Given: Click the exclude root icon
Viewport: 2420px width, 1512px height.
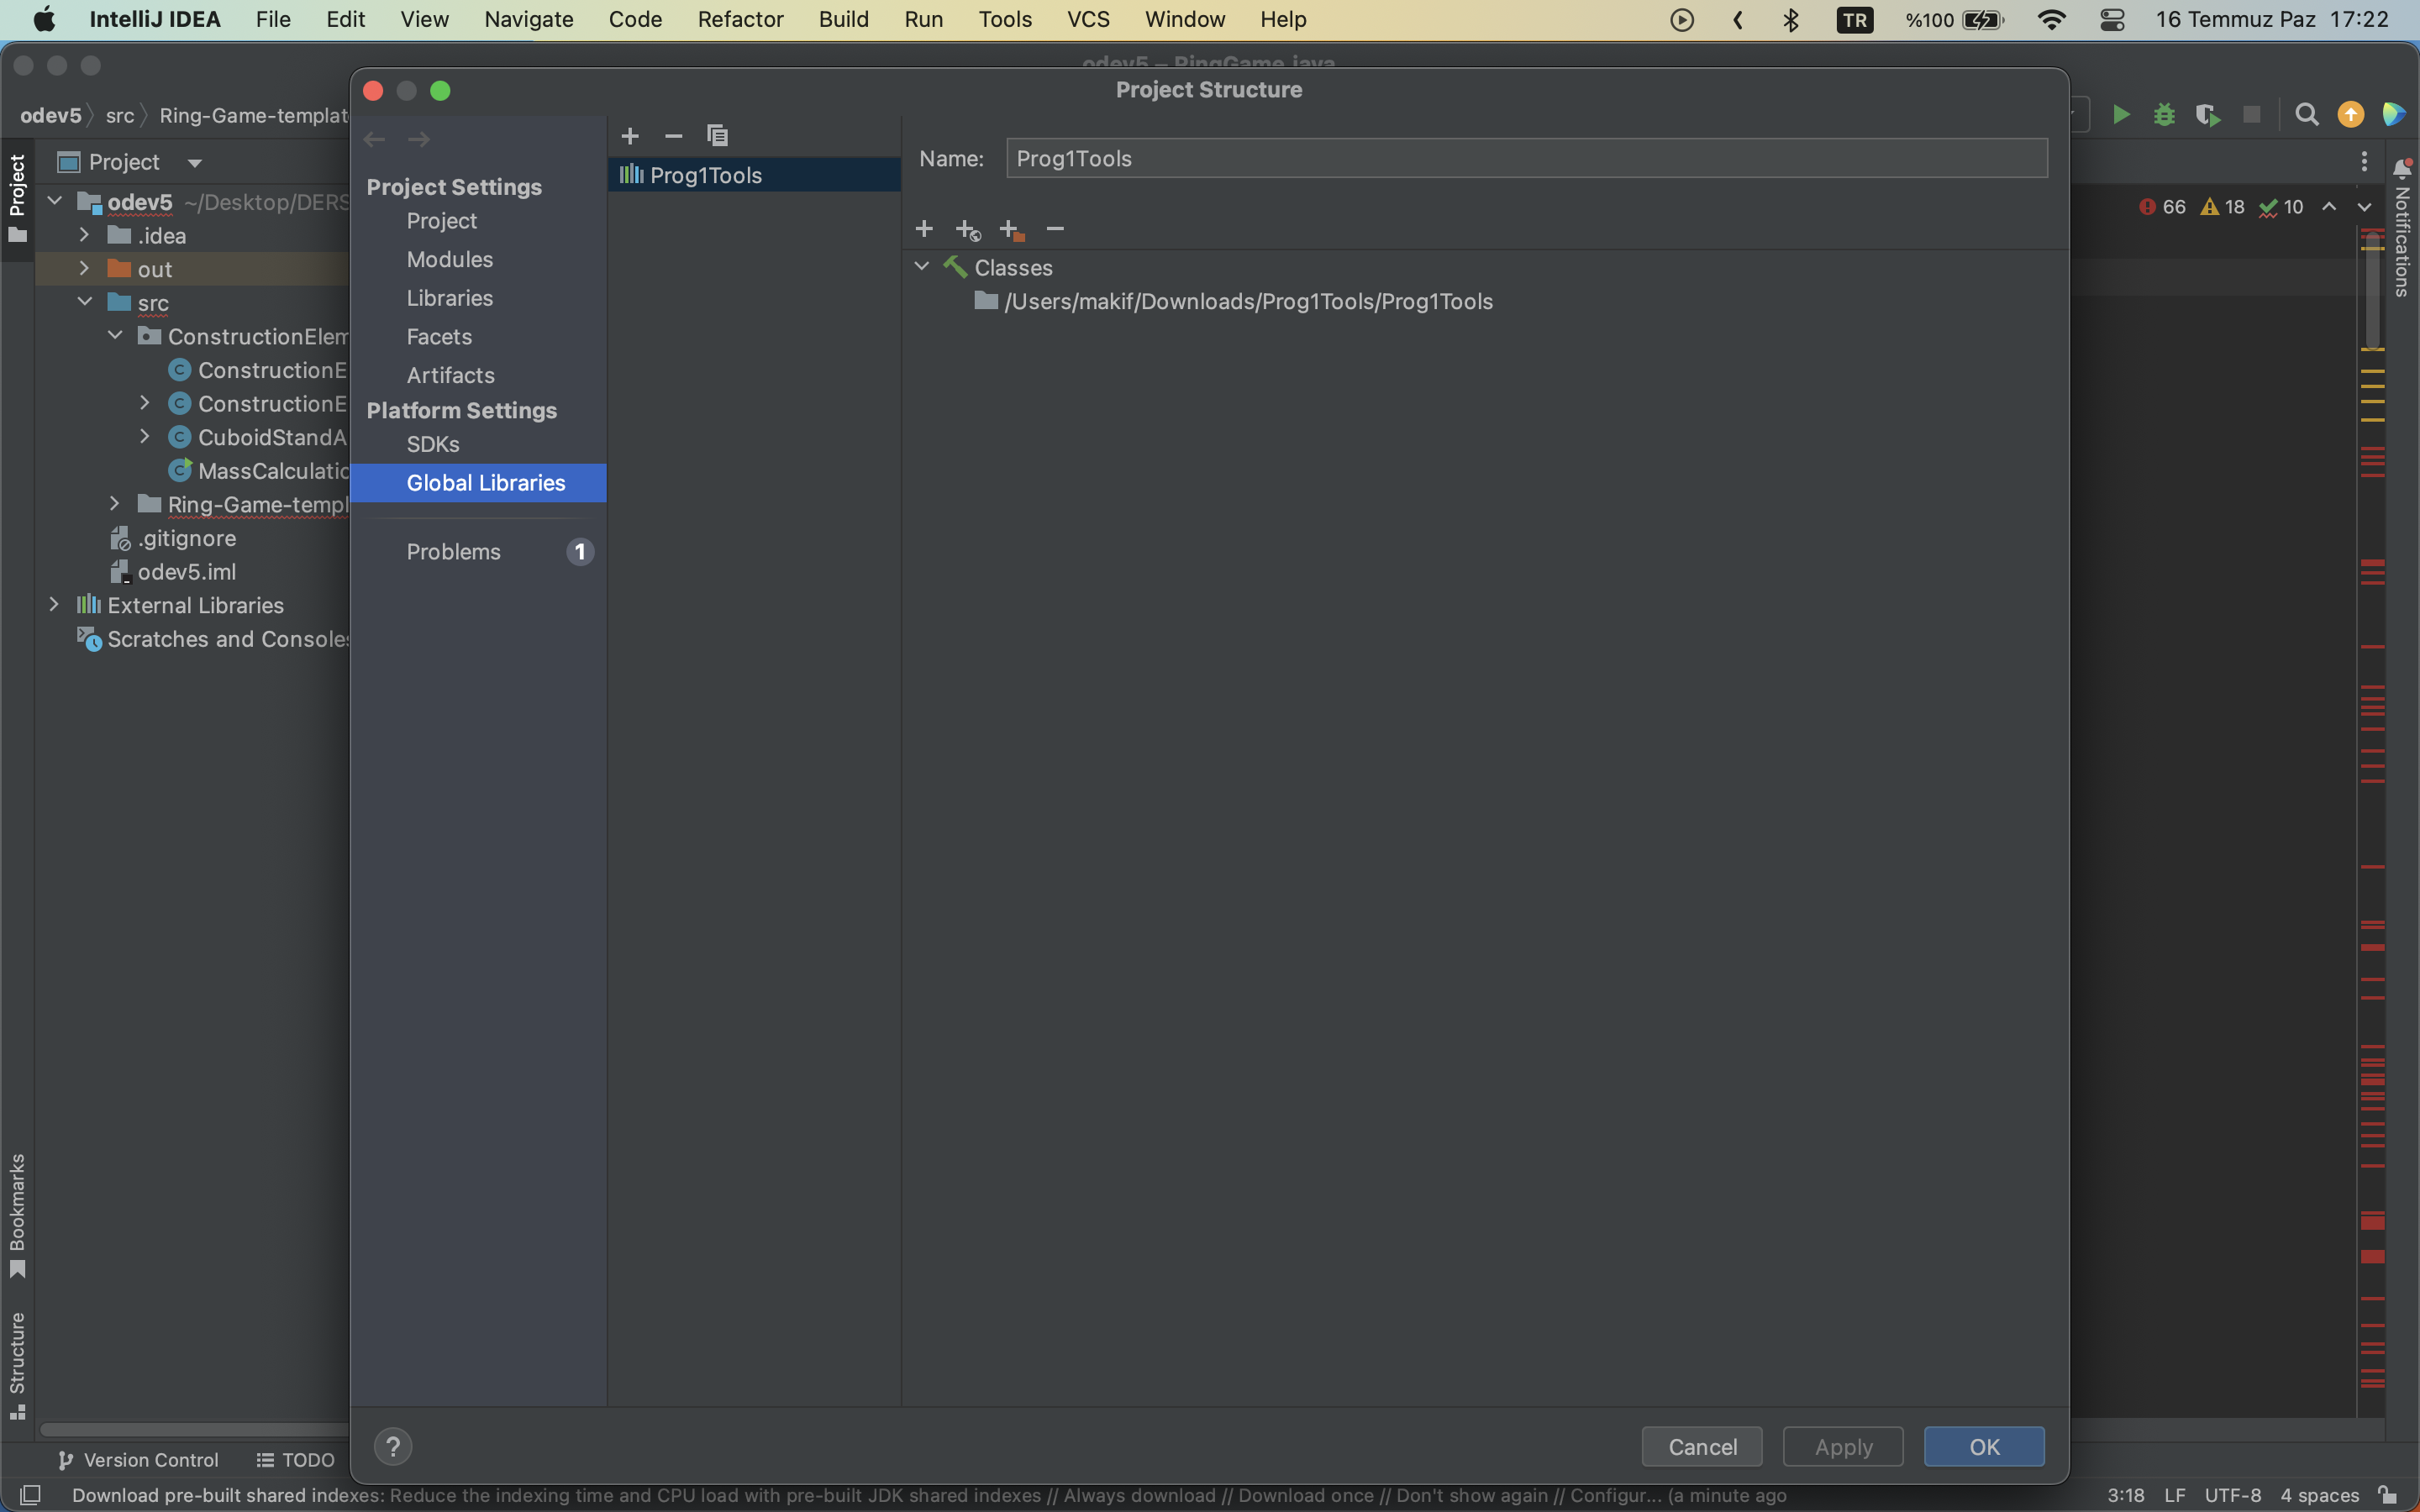Looking at the screenshot, I should click(1011, 230).
